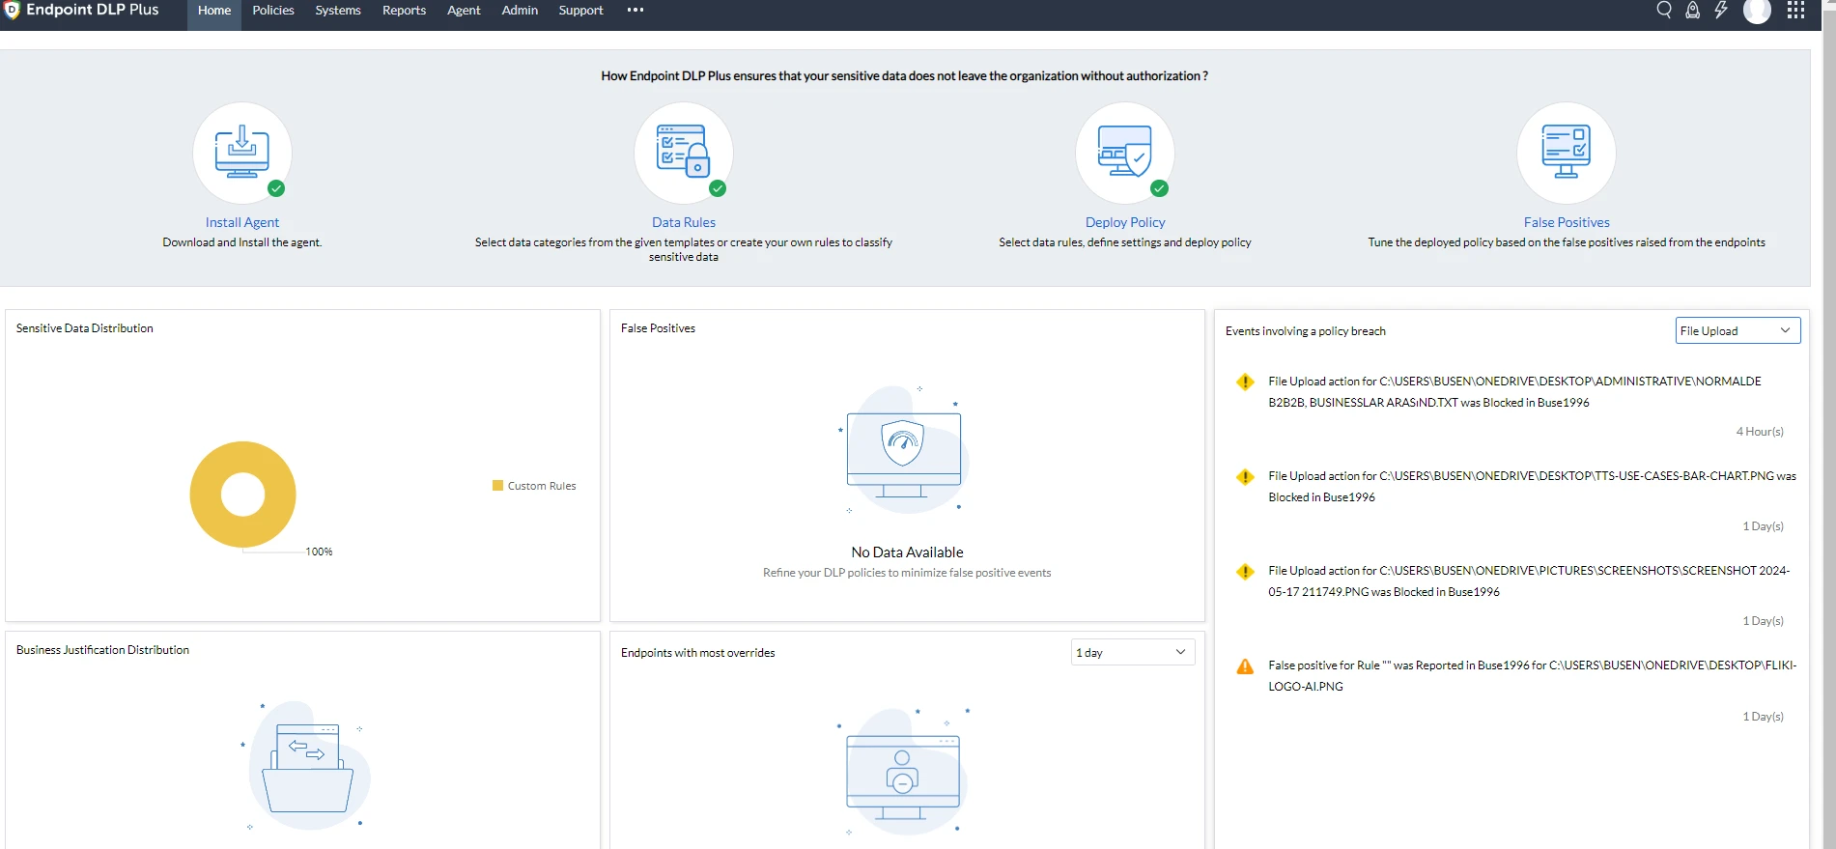The image size is (1836, 849).
Task: Click the Deploy Policy shield icon
Action: coord(1125,152)
